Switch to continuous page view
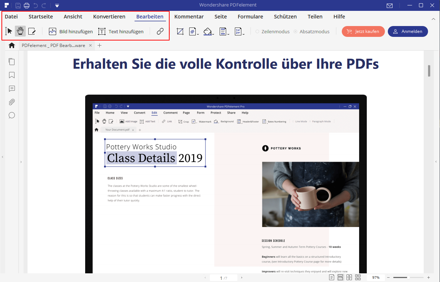The image size is (440, 282). (340, 277)
